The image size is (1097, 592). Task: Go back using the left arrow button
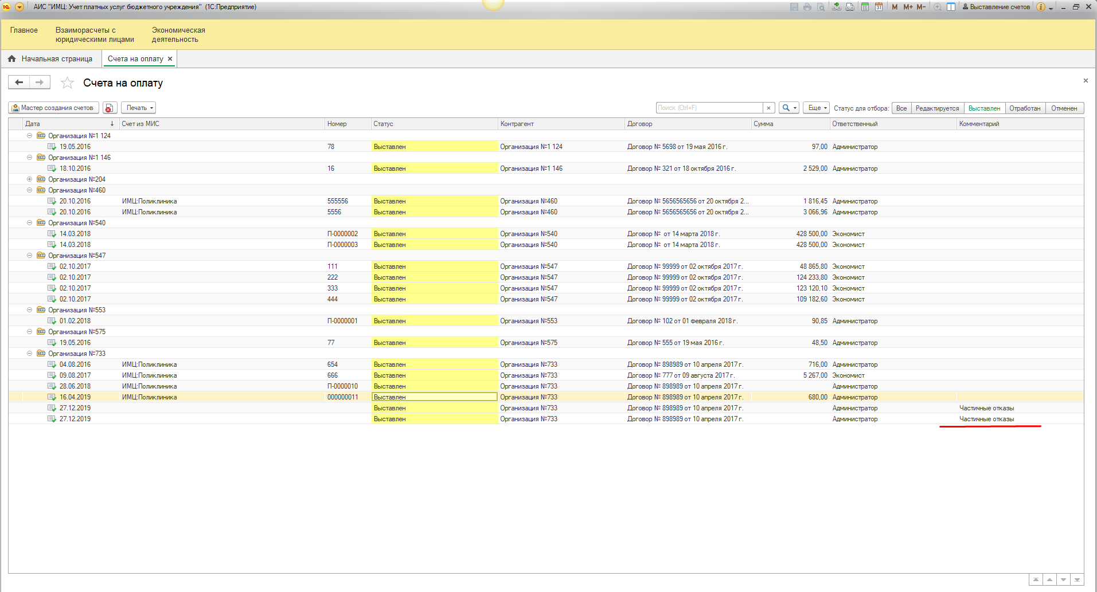point(19,83)
